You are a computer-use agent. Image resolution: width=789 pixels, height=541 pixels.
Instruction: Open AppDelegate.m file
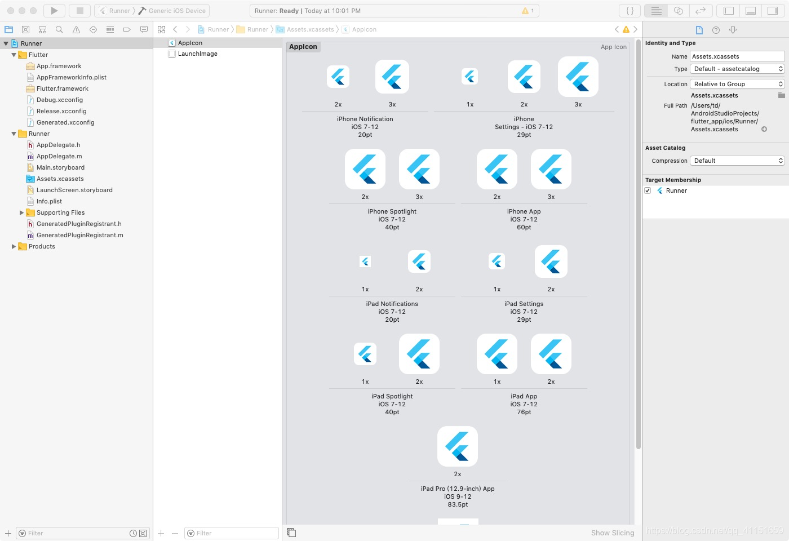pos(59,156)
